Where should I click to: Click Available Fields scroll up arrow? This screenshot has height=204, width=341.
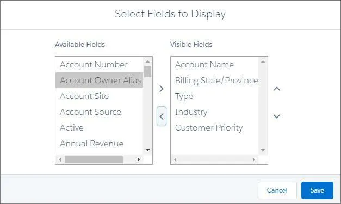coord(148,61)
